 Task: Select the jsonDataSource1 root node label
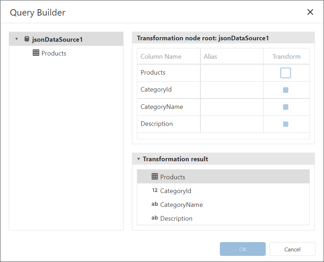[x=57, y=40]
